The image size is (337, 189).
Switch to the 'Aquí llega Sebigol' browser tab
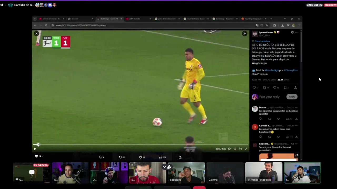(254, 19)
